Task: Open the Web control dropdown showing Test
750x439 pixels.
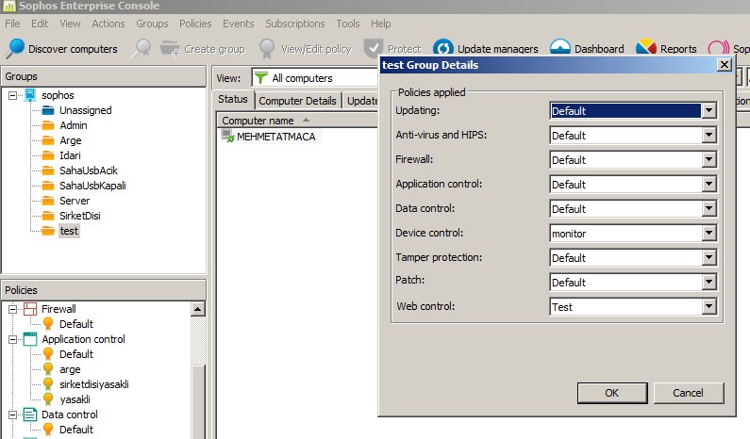Action: [708, 307]
